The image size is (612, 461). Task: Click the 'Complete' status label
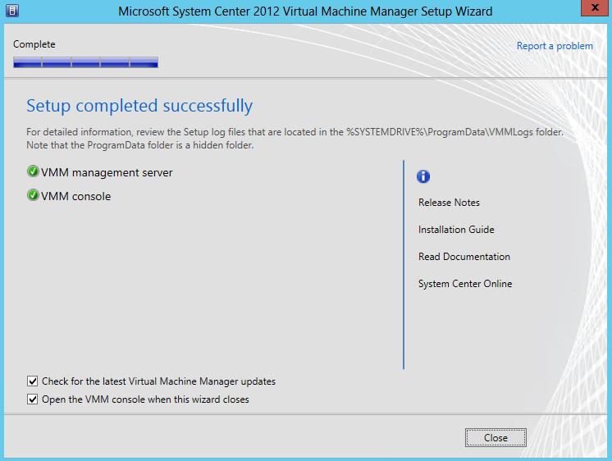tap(34, 44)
